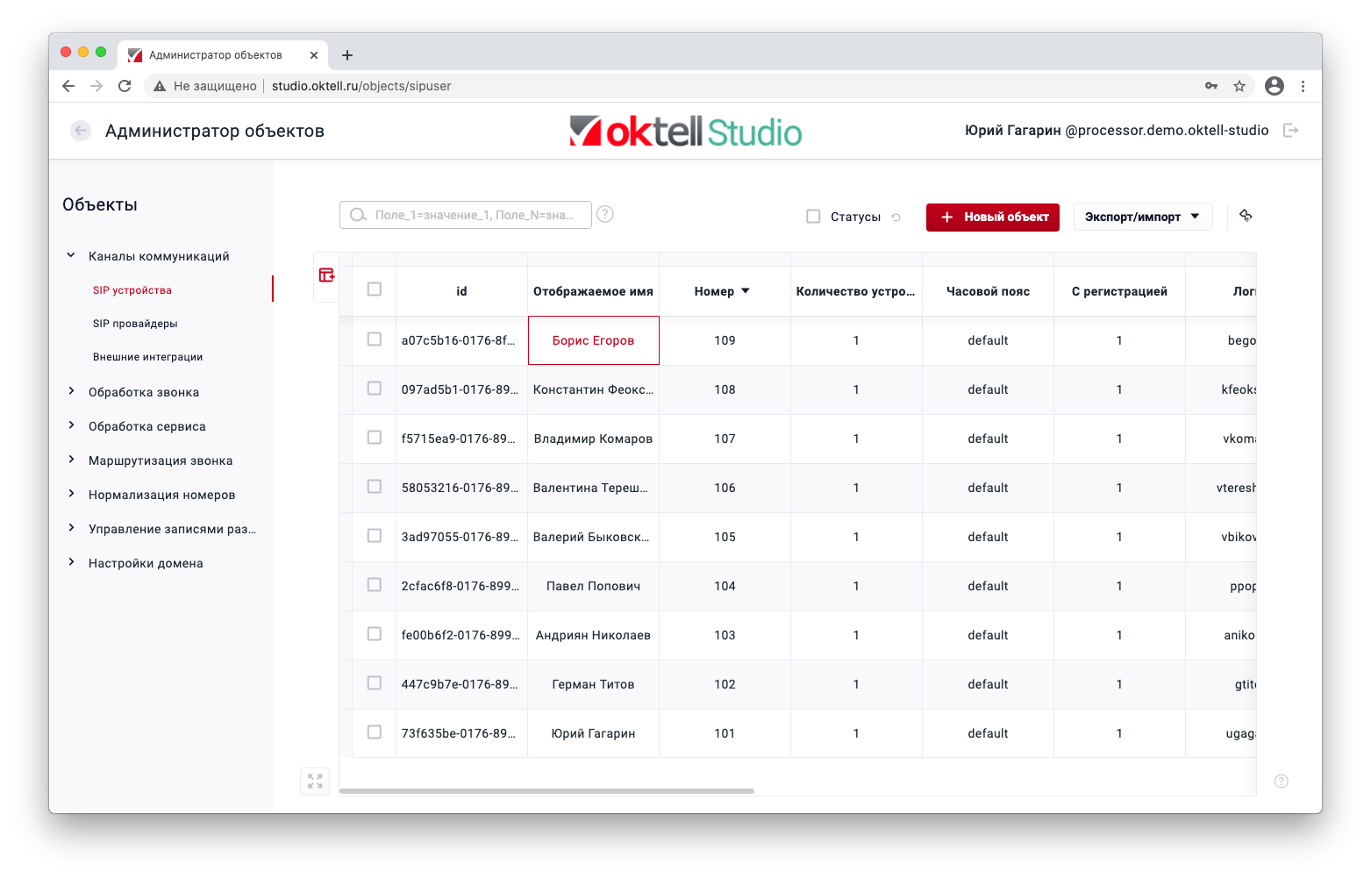
Task: Open the saved passwords key icon
Action: pos(1211,86)
